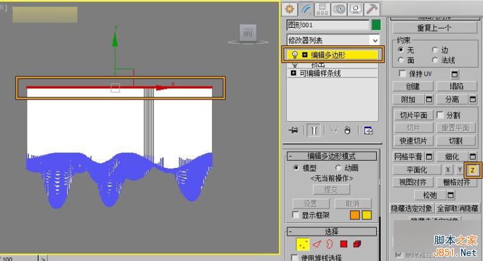The width and height of the screenshot is (483, 261).
Task: Click the 视图对齐 button
Action: (413, 182)
